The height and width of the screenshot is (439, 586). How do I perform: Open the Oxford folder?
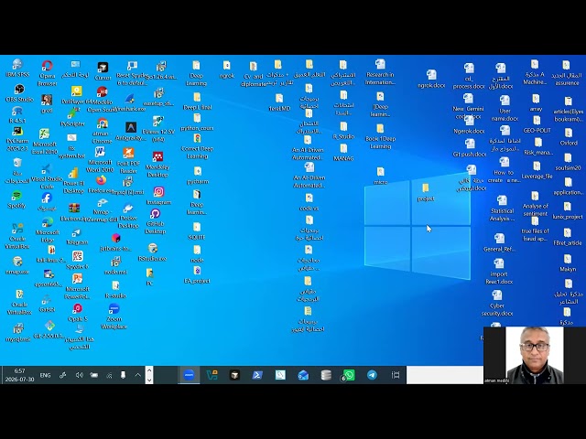[x=569, y=137]
